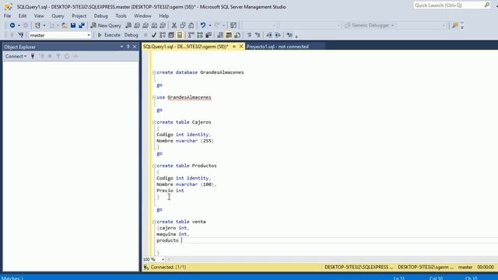Click the Query Options icon

click(171, 35)
